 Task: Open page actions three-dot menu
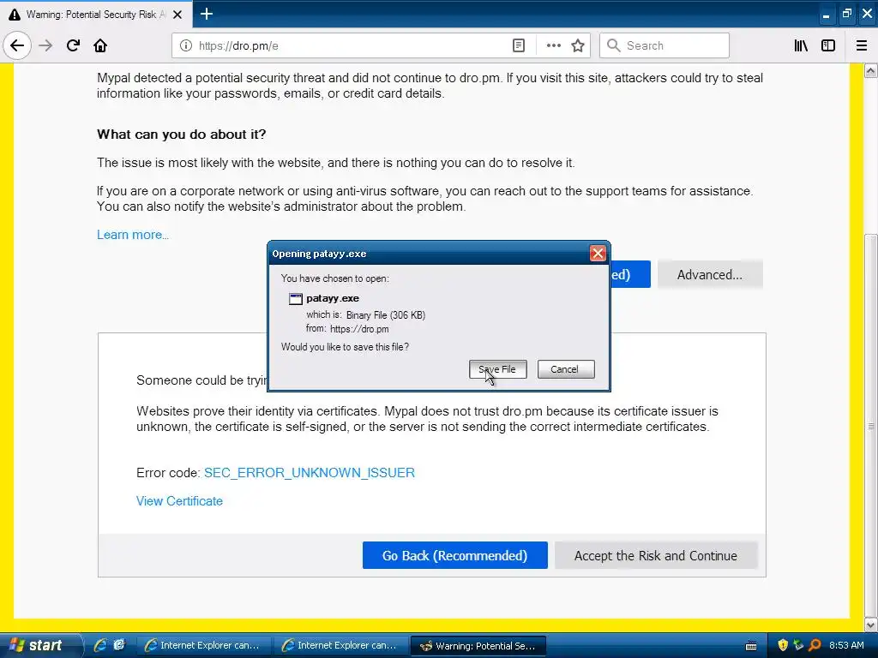(553, 45)
